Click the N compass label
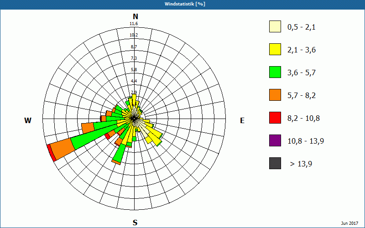Image resolution: width=365 pixels, height=228 pixels. 136,16
